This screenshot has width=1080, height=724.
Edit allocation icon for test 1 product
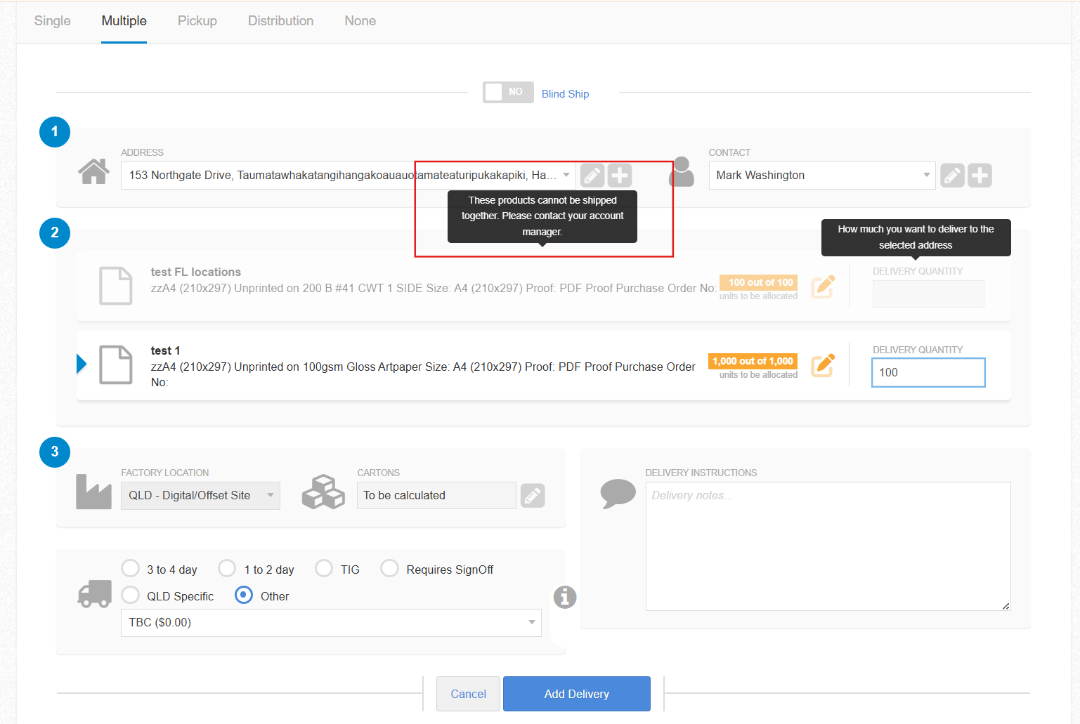(x=823, y=365)
